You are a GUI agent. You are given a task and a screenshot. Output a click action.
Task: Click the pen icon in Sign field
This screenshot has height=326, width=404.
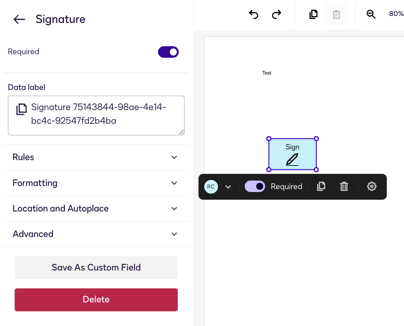[x=292, y=159]
